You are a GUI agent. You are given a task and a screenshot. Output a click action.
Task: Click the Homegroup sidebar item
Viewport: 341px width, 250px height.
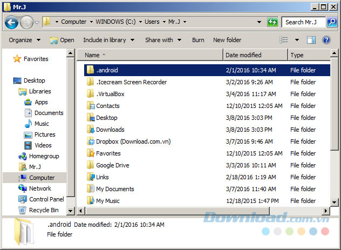(44, 156)
